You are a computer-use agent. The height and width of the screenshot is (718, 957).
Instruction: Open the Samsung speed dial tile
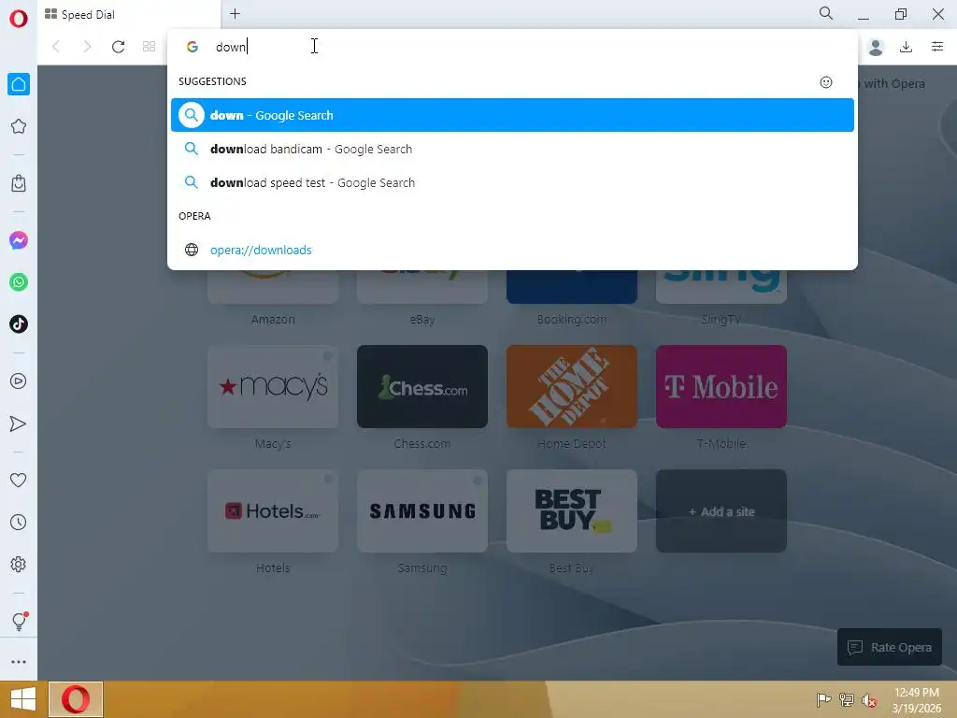(x=422, y=511)
